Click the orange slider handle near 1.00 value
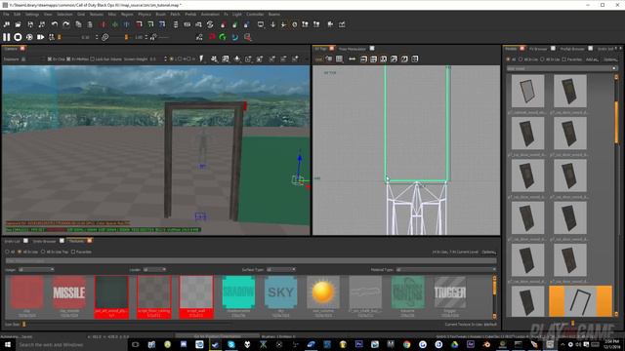This screenshot has height=351, width=625. [127, 37]
